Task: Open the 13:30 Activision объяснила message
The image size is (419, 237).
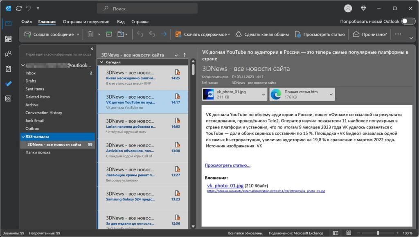Action: [143, 151]
